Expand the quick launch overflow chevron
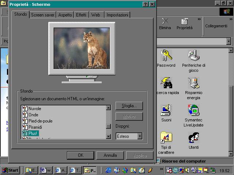This screenshot has height=175, width=234. pos(161,169)
